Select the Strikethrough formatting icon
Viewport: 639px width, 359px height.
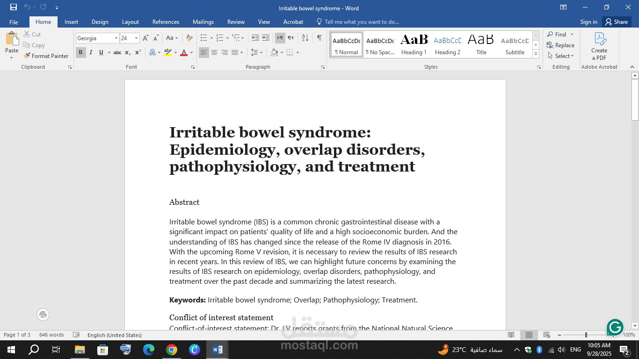(x=117, y=52)
